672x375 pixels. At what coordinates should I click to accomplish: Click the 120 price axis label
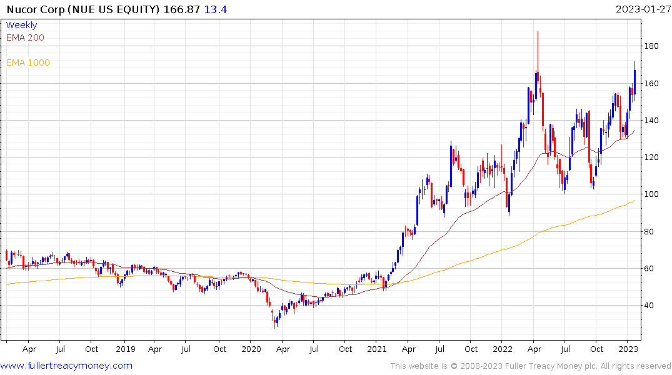[651, 157]
